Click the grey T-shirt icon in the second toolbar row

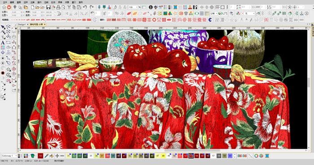[186, 13]
